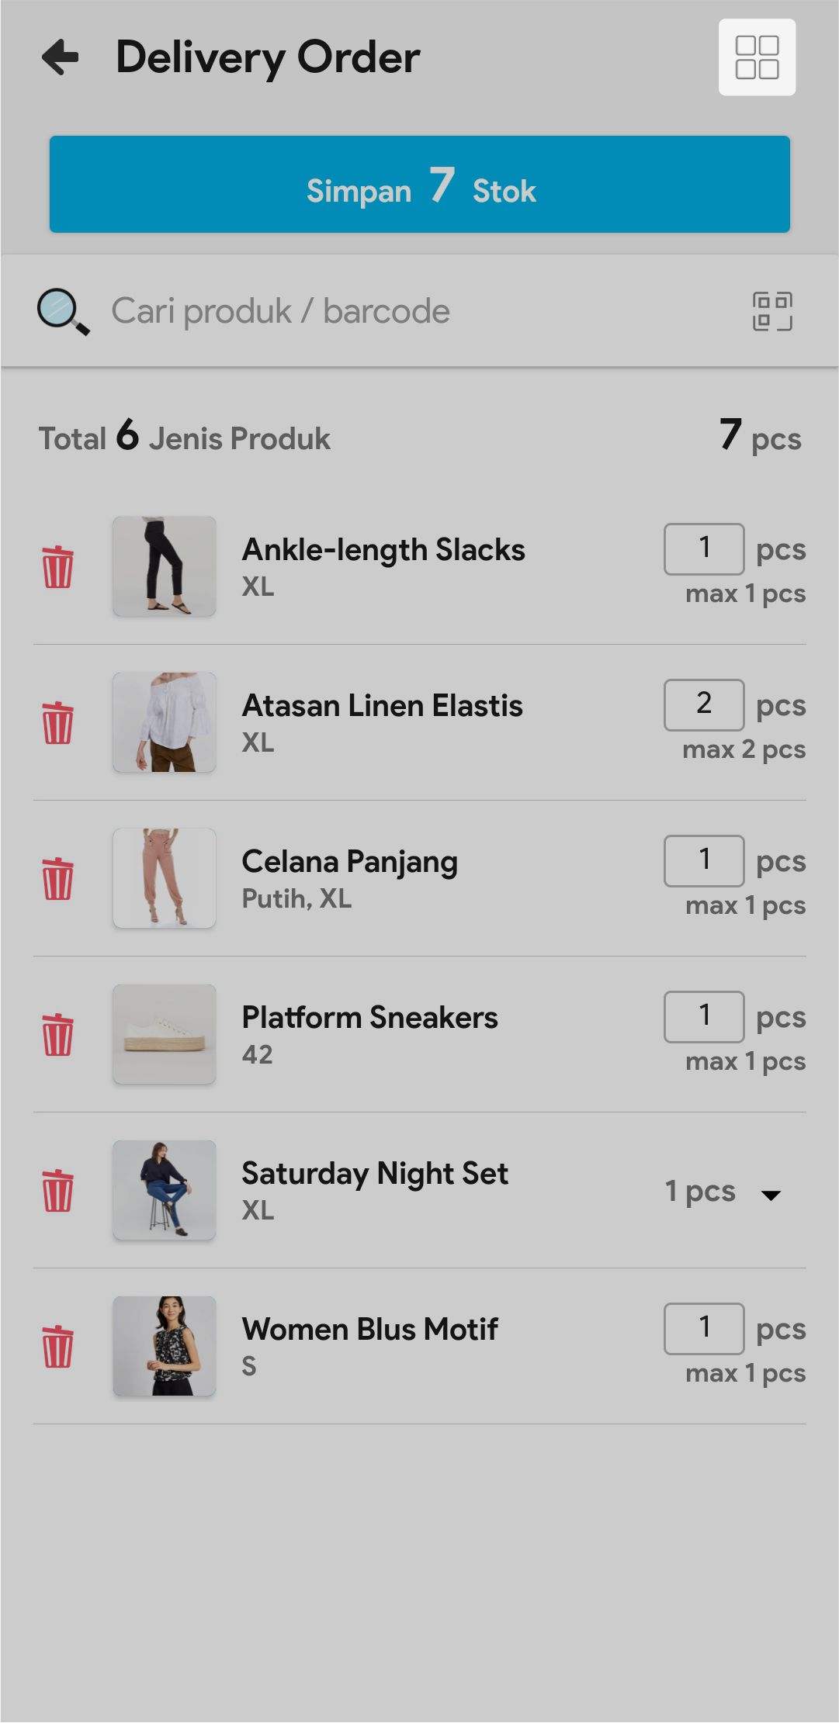839x1723 pixels.
Task: Remove Atasan Linen Elastis item
Action: tap(57, 723)
